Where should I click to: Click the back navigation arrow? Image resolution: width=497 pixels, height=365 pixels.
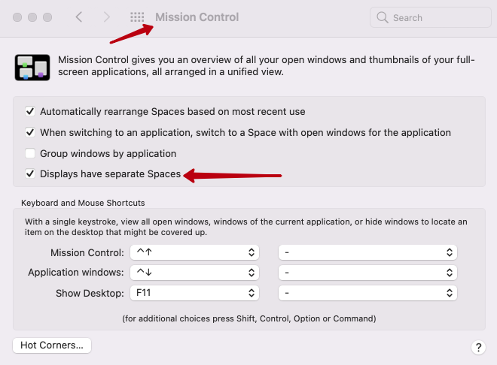point(79,17)
